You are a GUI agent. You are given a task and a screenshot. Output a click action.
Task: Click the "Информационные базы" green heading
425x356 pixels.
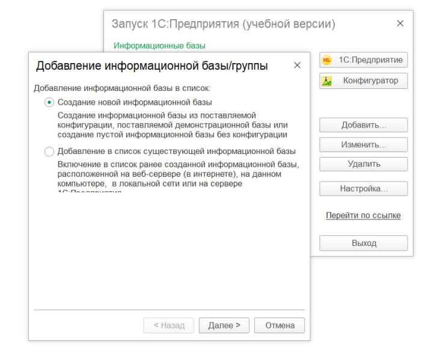coord(159,46)
